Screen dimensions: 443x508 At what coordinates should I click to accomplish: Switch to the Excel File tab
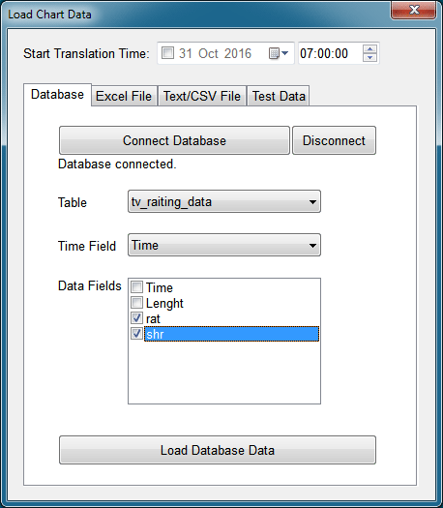click(124, 96)
